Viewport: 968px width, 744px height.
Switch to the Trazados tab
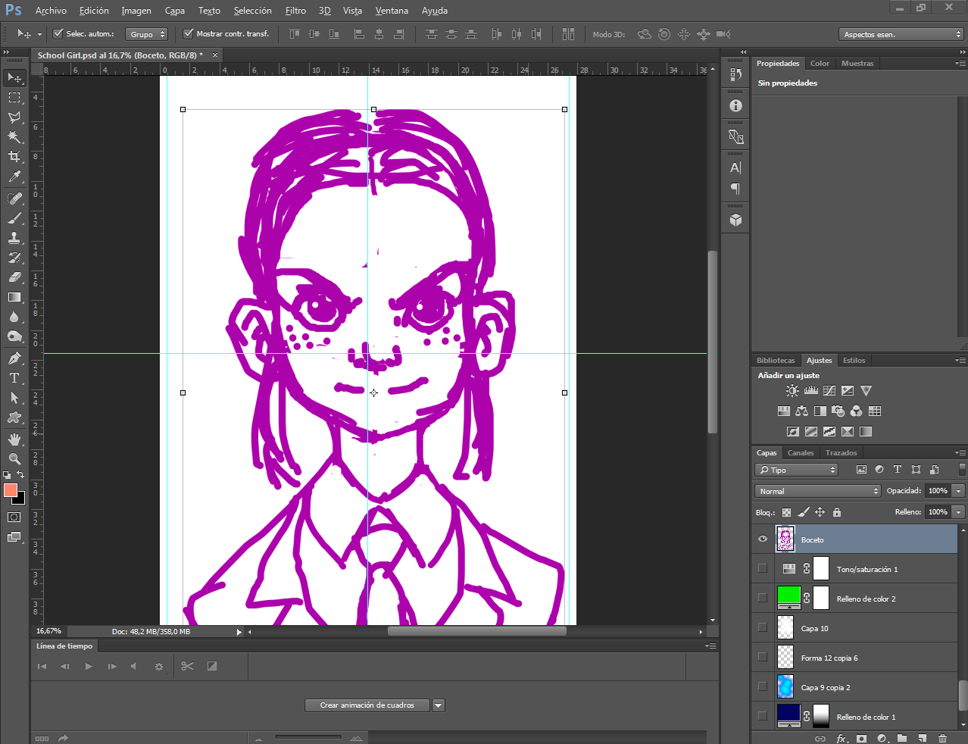click(841, 453)
